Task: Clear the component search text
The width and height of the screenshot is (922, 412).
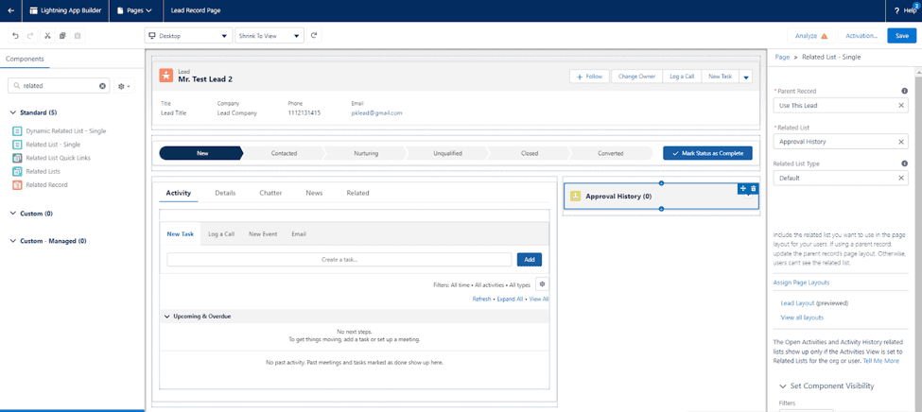Action: coord(102,86)
